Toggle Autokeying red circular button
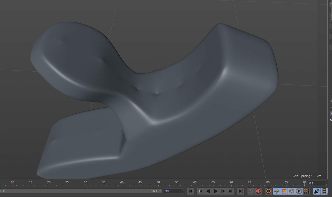The height and width of the screenshot is (197, 332). (x=258, y=191)
